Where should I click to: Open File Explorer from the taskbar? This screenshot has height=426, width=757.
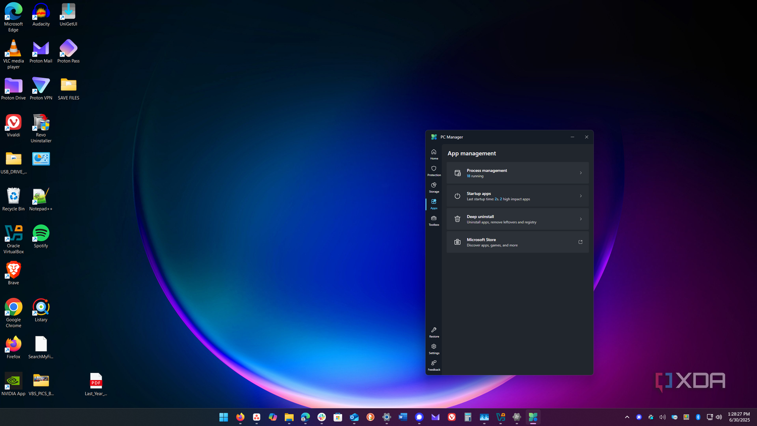[x=289, y=417]
